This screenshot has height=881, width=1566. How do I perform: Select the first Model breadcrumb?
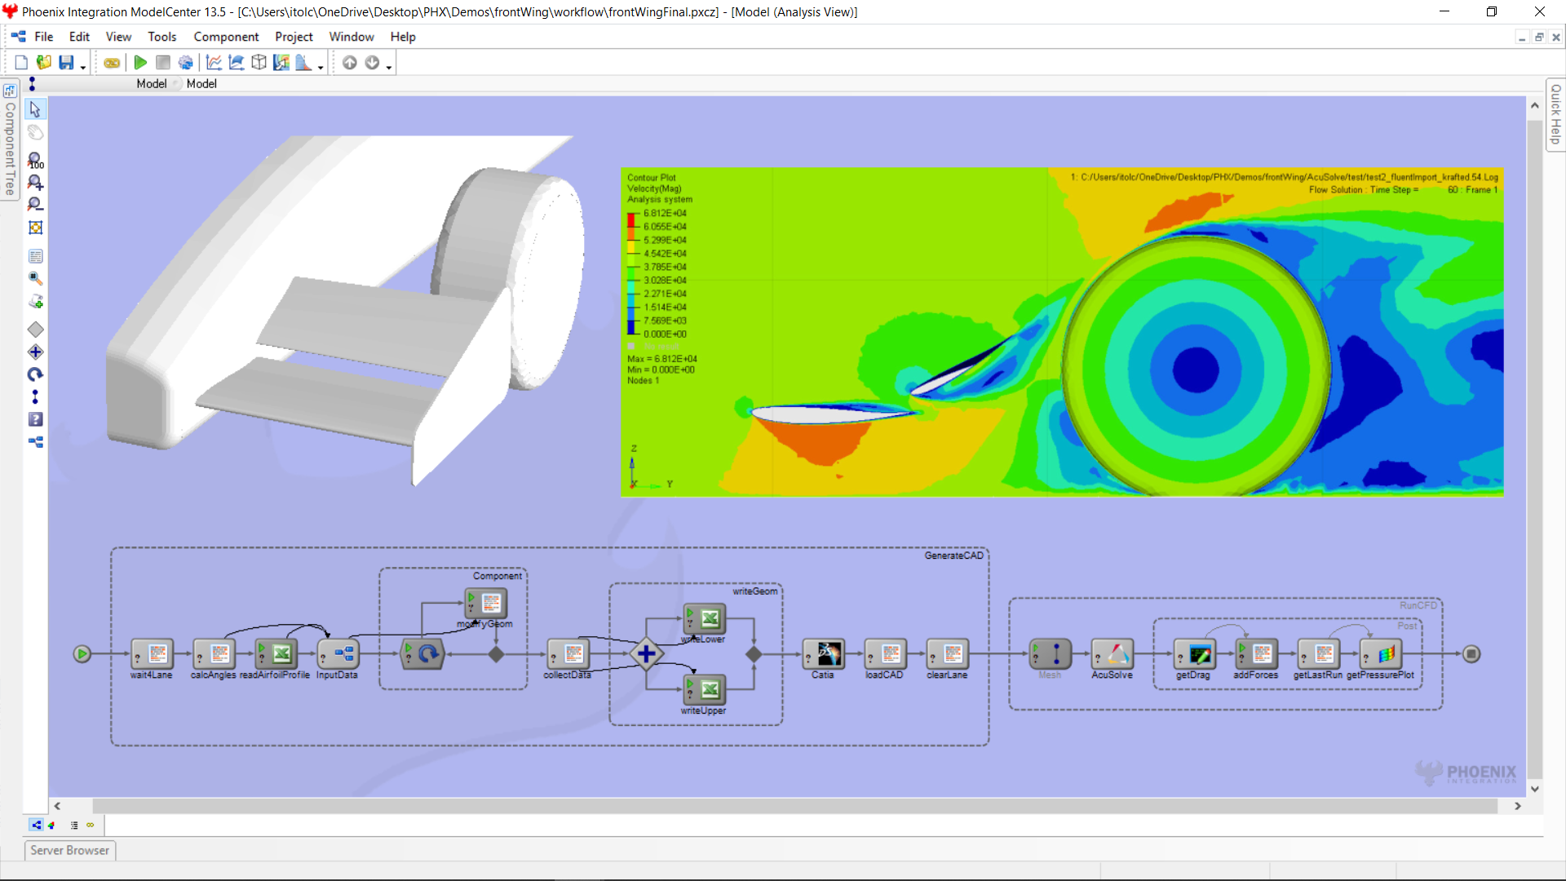pos(151,83)
